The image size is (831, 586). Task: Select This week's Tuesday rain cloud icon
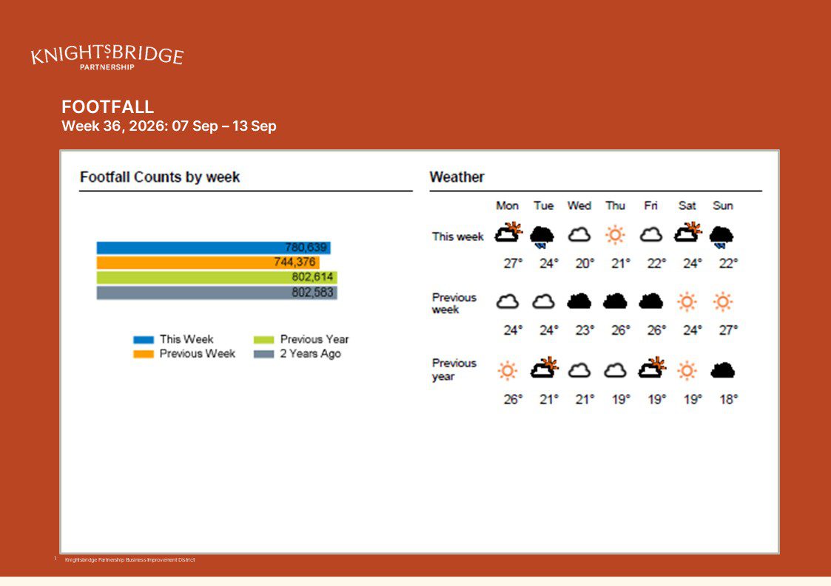click(542, 236)
